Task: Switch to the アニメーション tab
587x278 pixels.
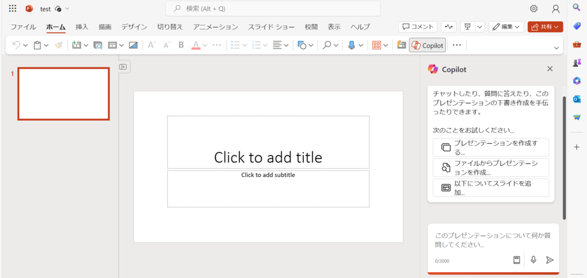Action: pos(215,27)
